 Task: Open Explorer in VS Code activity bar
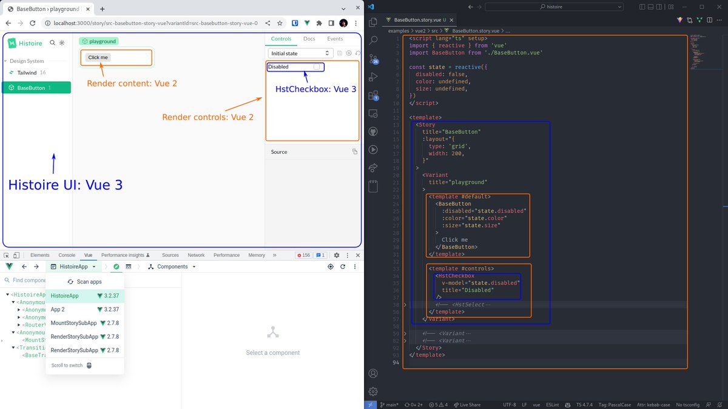click(374, 22)
